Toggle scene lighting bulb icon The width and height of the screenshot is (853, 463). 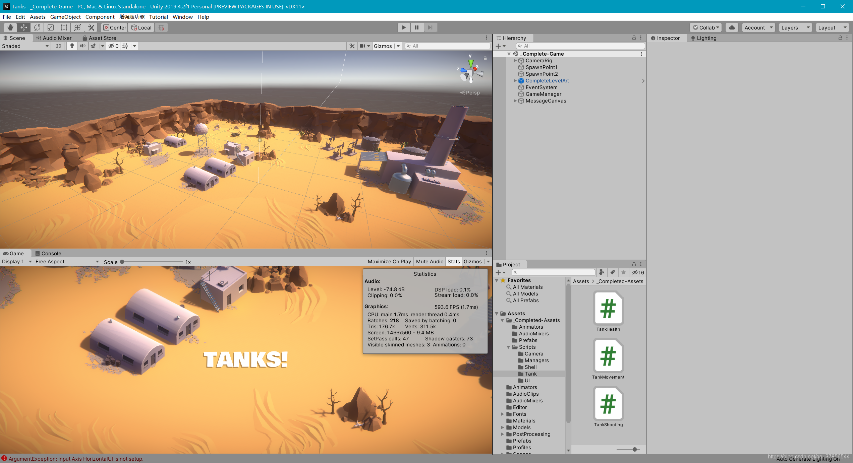click(72, 46)
